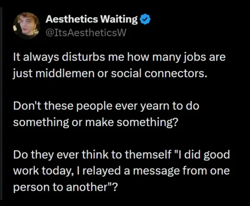Open the Aesthetics Waiting profile picture
Screen dimensions: 250x206
27,26
